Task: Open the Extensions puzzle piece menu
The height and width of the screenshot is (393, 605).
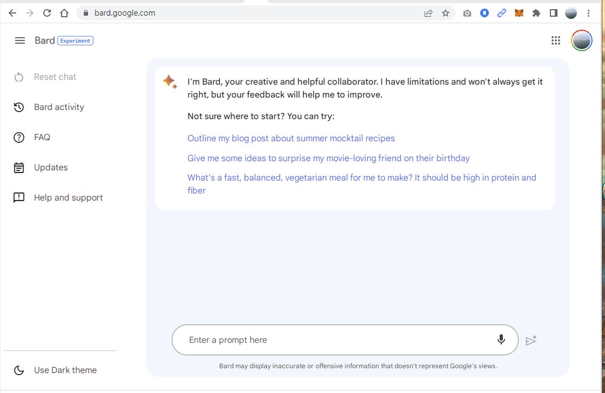Action: pyautogui.click(x=536, y=13)
